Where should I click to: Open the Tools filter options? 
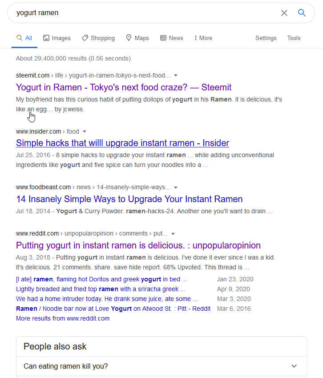point(294,38)
